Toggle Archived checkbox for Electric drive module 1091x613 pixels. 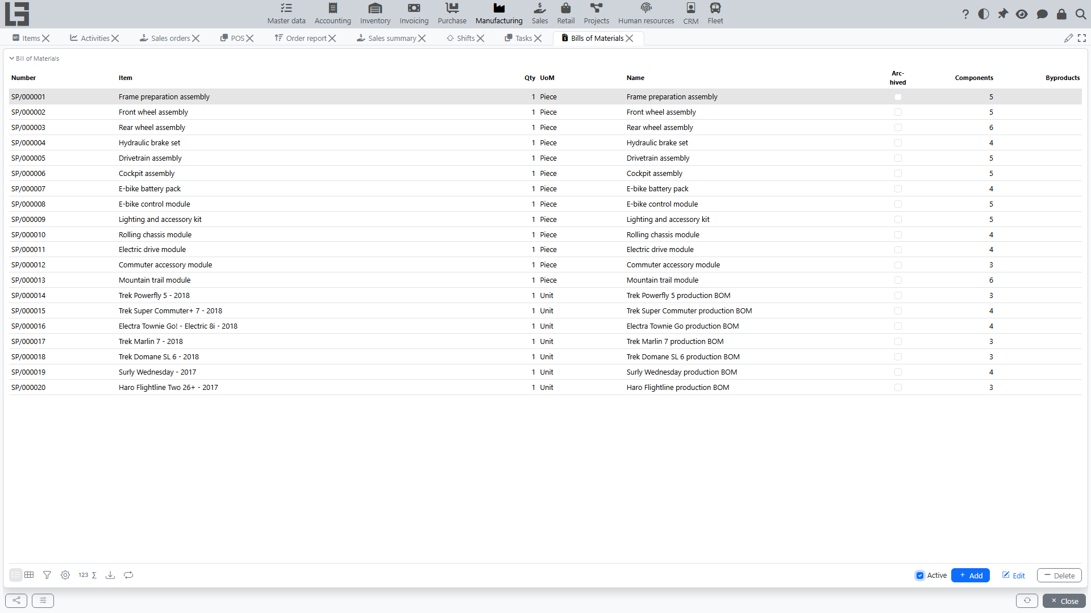[x=898, y=250]
